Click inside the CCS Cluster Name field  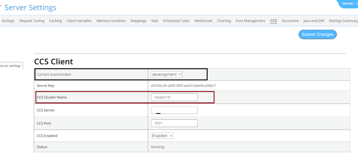click(174, 97)
